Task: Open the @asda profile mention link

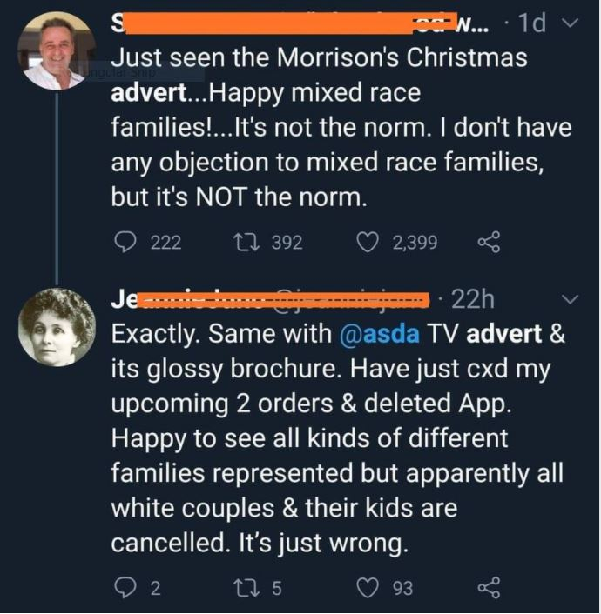Action: click(369, 333)
